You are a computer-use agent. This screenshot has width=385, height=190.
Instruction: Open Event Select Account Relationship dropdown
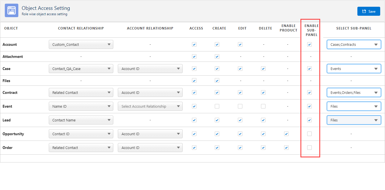click(150, 106)
